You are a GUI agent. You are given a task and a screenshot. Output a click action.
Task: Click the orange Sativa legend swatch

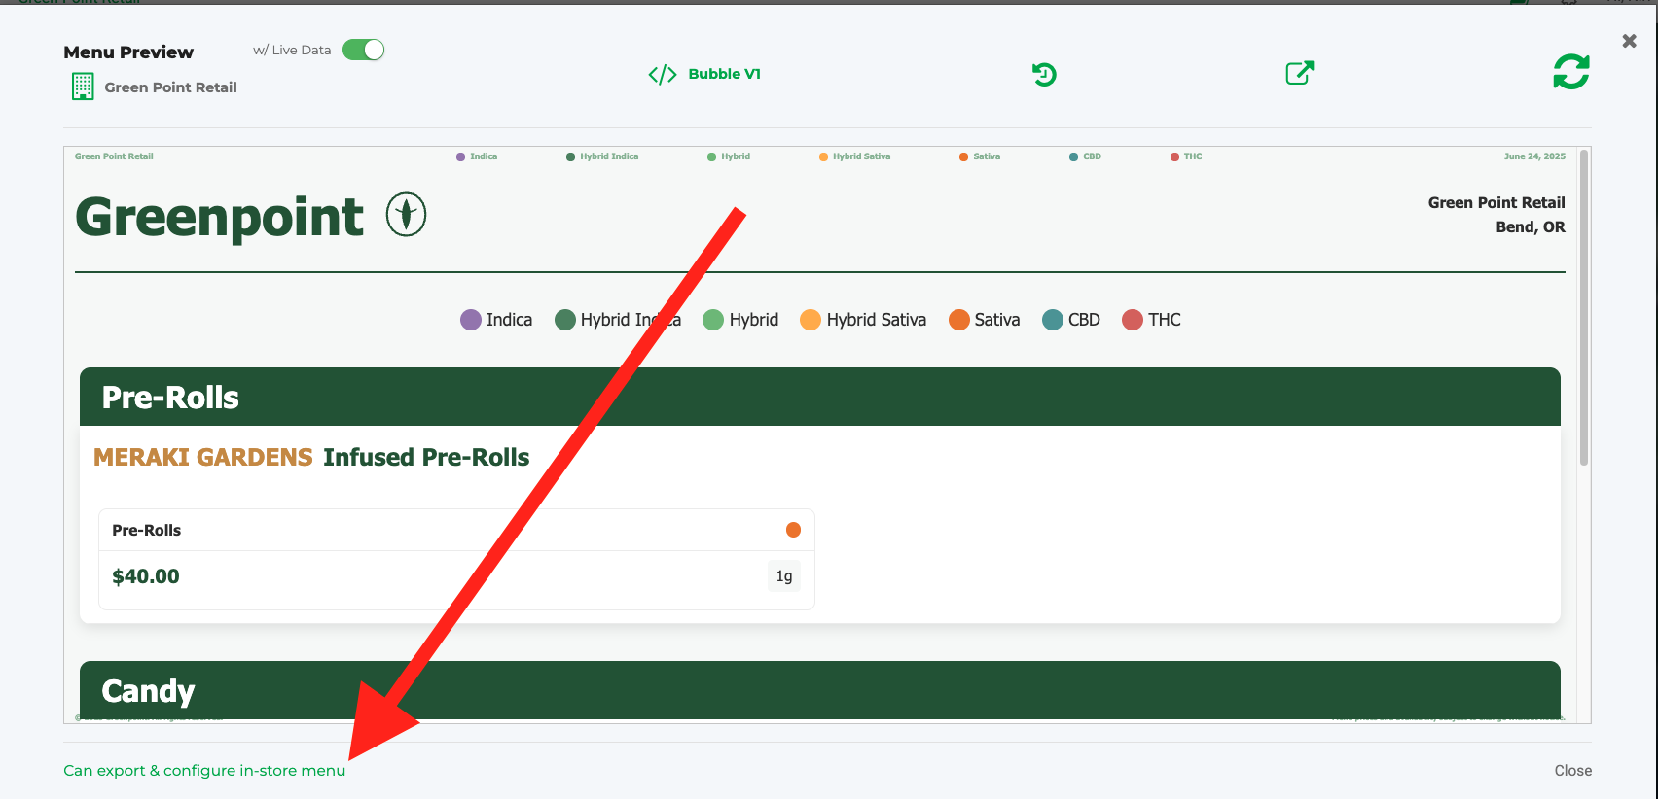pos(959,320)
